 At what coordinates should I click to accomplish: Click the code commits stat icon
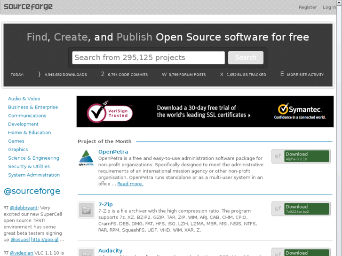point(103,74)
